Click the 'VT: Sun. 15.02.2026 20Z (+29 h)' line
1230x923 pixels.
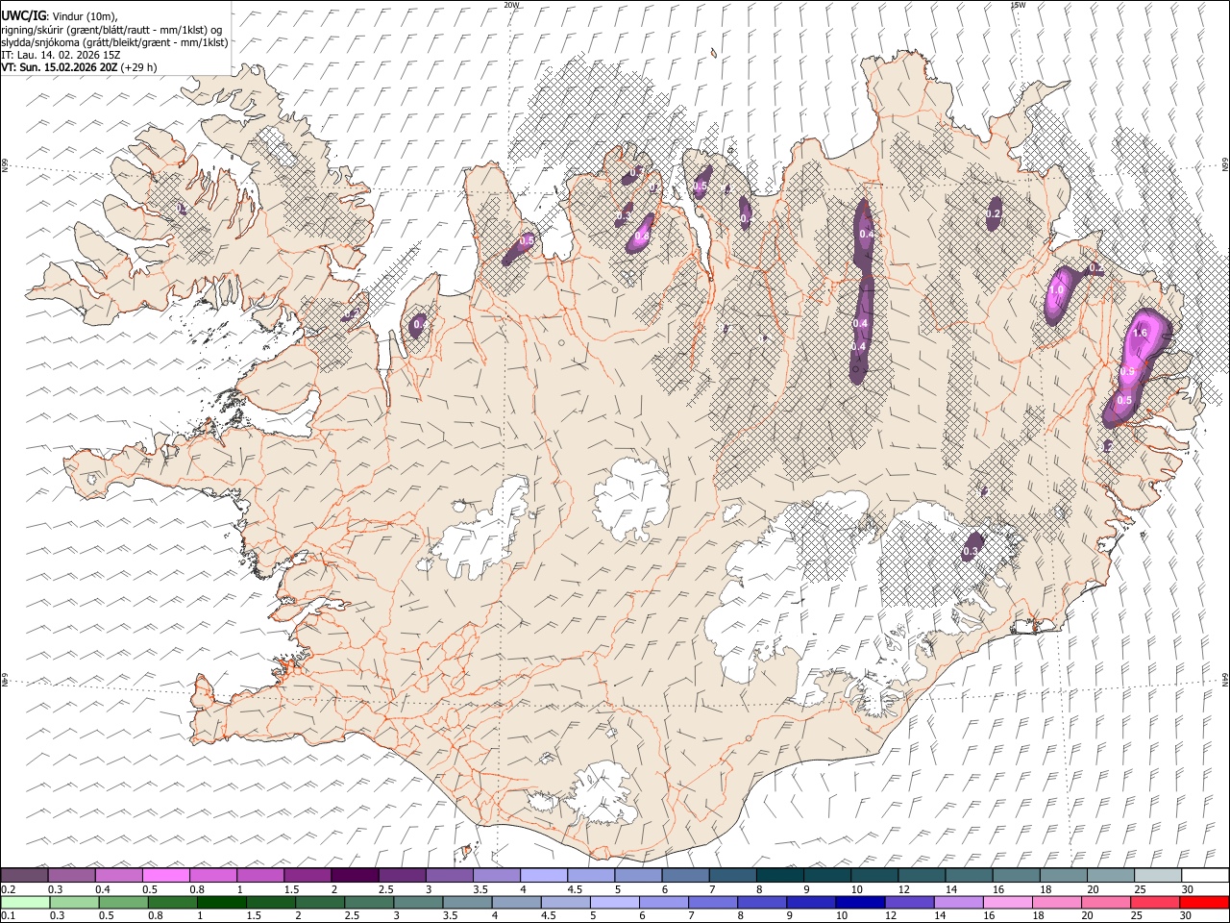[79, 67]
